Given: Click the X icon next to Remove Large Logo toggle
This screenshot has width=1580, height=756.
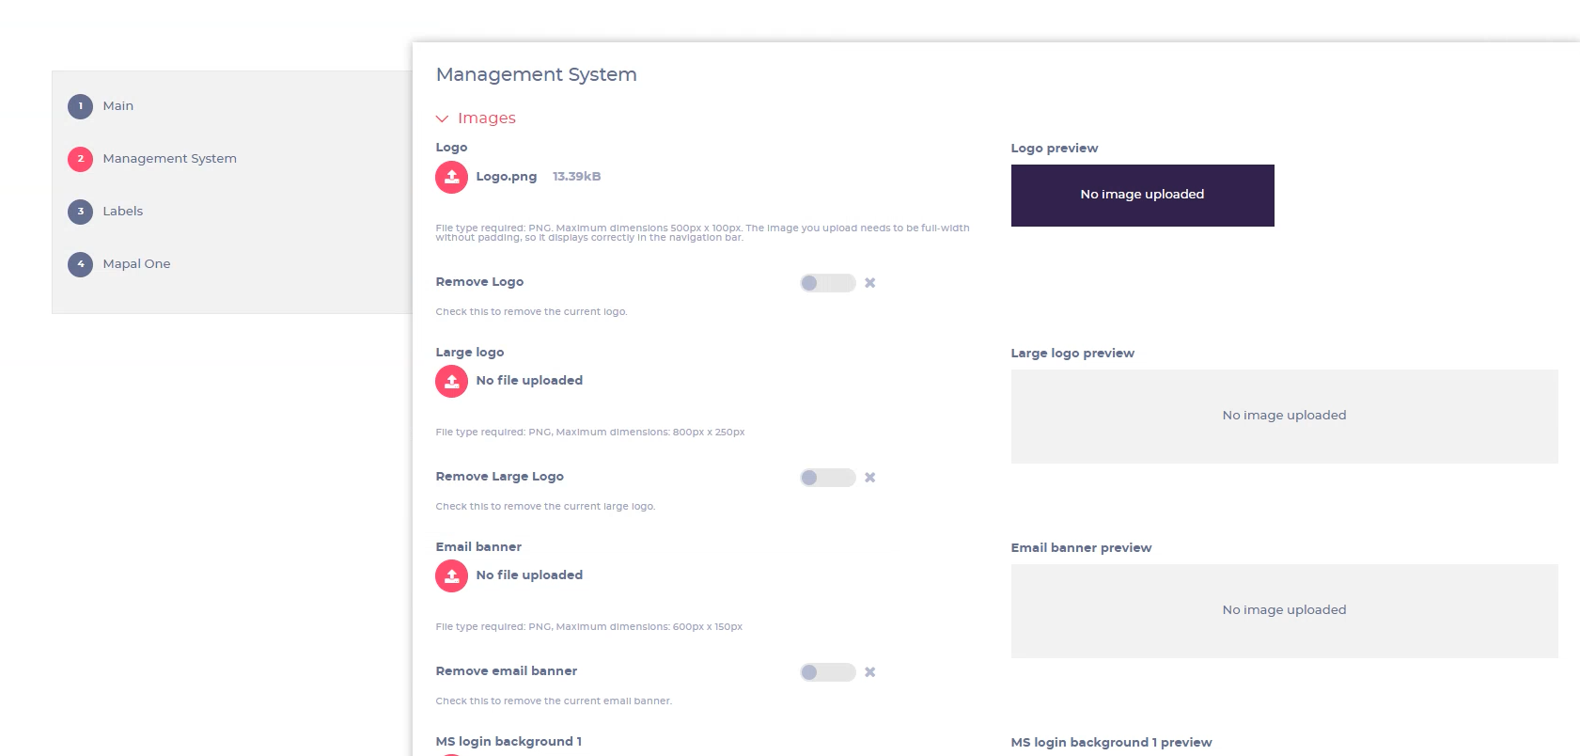Looking at the screenshot, I should tap(870, 478).
